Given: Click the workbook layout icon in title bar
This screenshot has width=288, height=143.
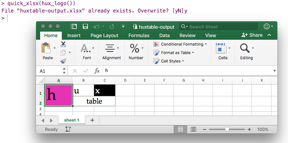Looking at the screenshot, I should (74, 26).
